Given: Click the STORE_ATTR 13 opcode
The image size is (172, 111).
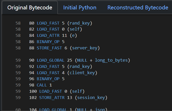Looking at the screenshot, I should click(x=52, y=98).
